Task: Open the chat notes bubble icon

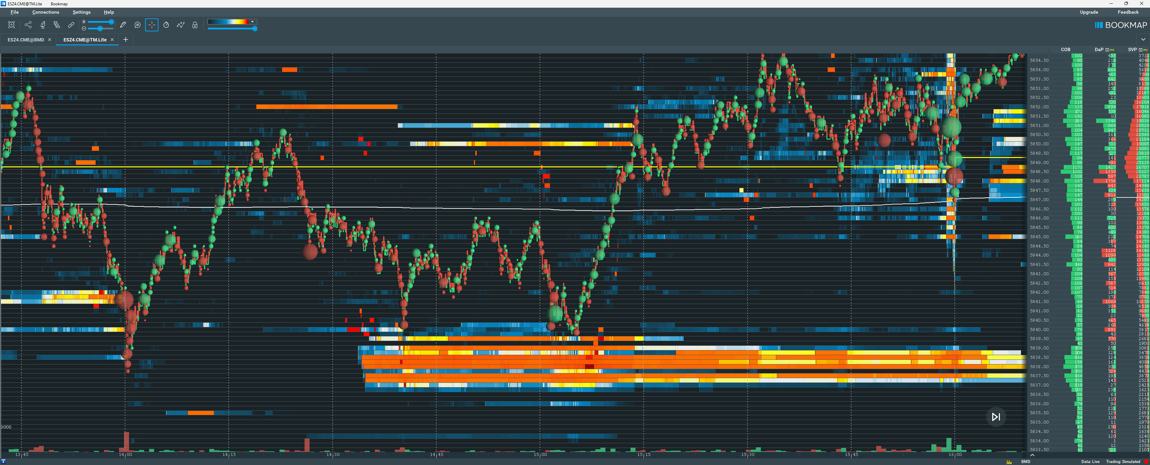Action: pos(137,25)
